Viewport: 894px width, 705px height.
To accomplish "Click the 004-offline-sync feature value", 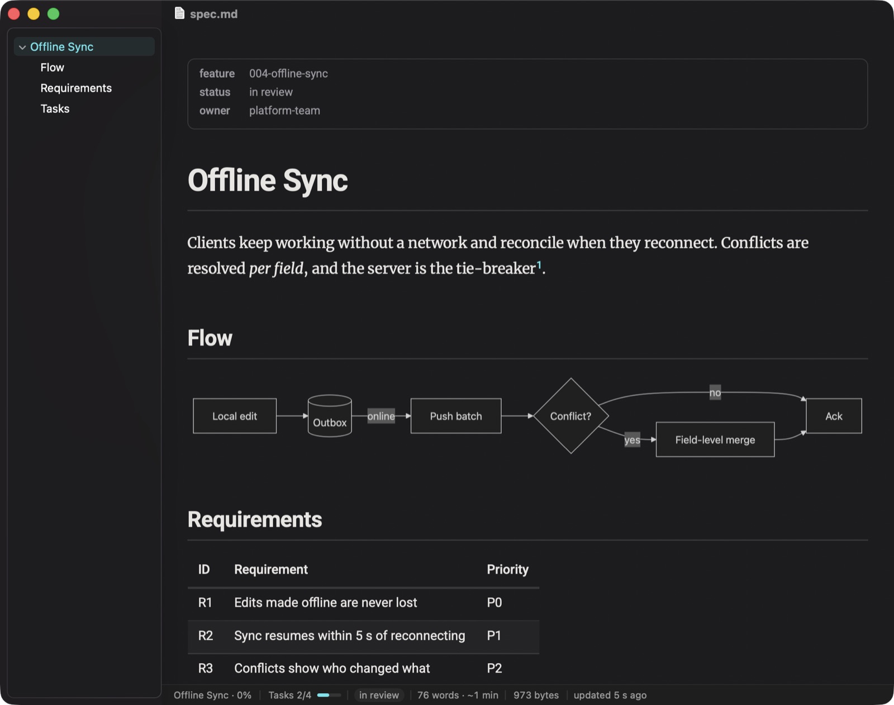I will tap(288, 74).
